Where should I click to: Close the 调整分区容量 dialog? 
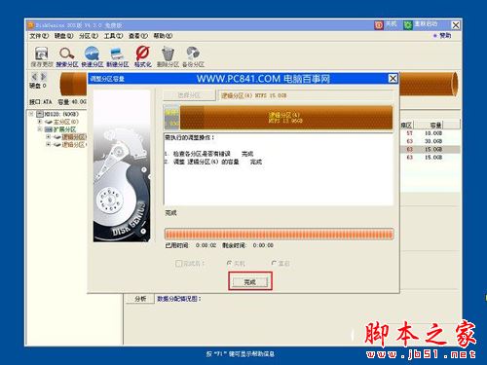[x=393, y=79]
